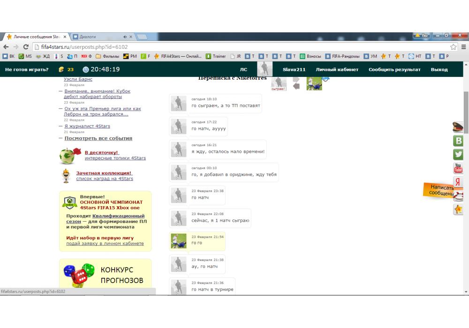Reload the page with the refresh icon
This screenshot has height=328, width=469.
click(x=25, y=47)
